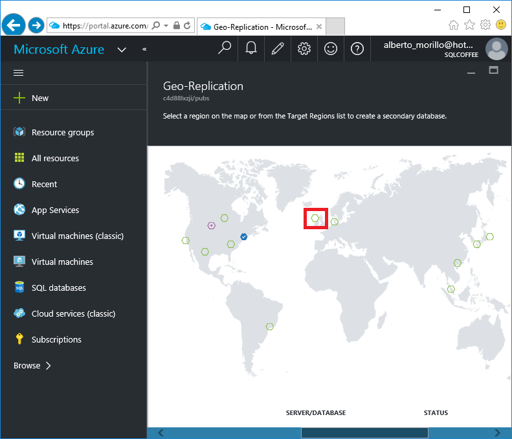The image size is (512, 439).
Task: Close the Geo-Replication browser tab
Action: (x=319, y=27)
